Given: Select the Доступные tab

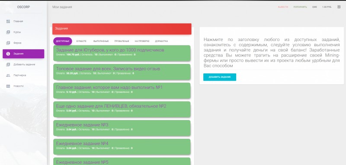Looking at the screenshot, I should pos(62,41).
